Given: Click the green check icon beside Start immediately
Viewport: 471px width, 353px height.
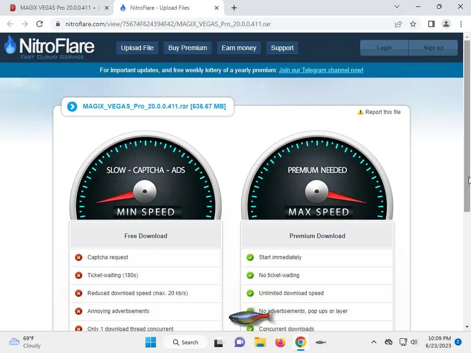Looking at the screenshot, I should tap(250, 257).
